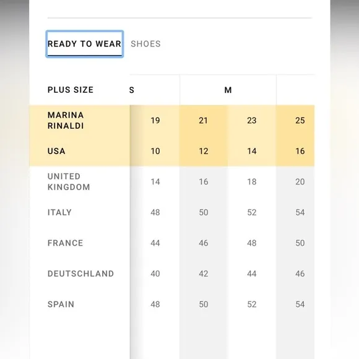Click the Marina Rinaldi row label
Screen dimensions: 359x359
66,121
